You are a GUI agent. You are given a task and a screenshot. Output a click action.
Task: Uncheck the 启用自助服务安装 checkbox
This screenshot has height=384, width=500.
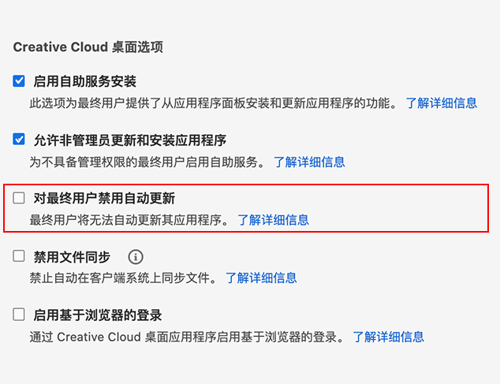click(x=19, y=81)
